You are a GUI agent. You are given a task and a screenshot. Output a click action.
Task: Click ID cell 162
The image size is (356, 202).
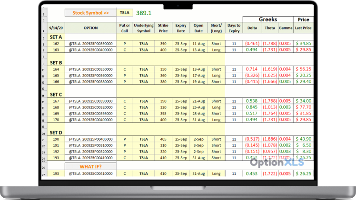(x=56, y=44)
